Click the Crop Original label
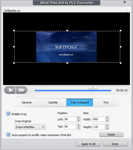This screenshot has width=133, height=150. (x=23, y=121)
